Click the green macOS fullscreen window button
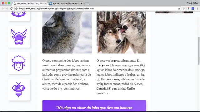Viewport: 200px width, 112px height. [9, 3]
